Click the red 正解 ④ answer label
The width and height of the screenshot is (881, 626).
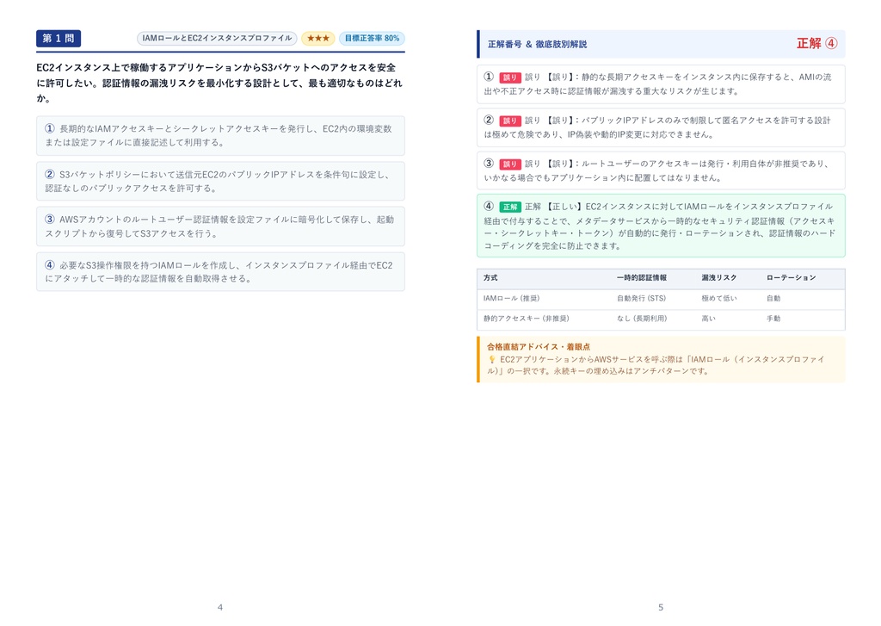tap(817, 43)
